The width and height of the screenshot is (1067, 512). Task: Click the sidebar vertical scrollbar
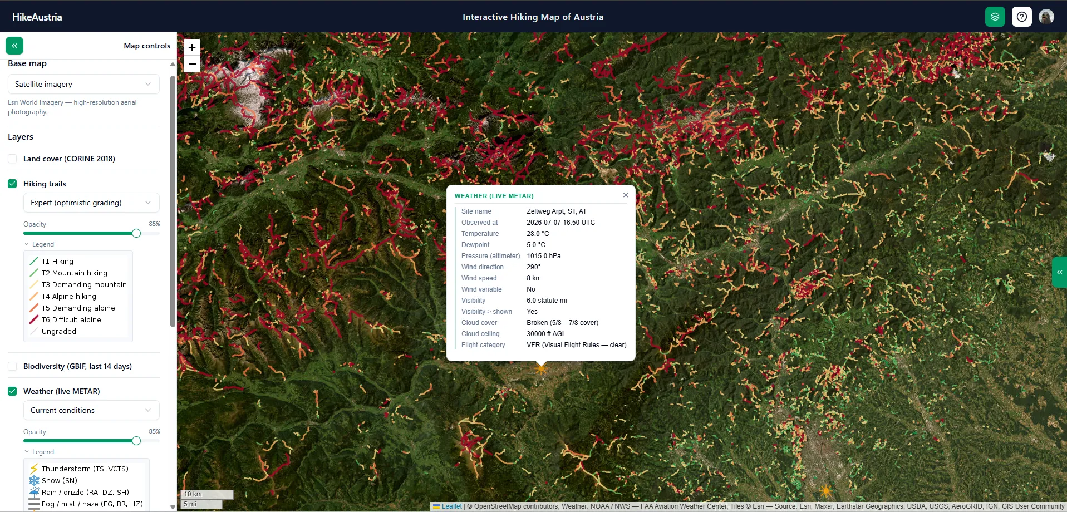point(173,200)
